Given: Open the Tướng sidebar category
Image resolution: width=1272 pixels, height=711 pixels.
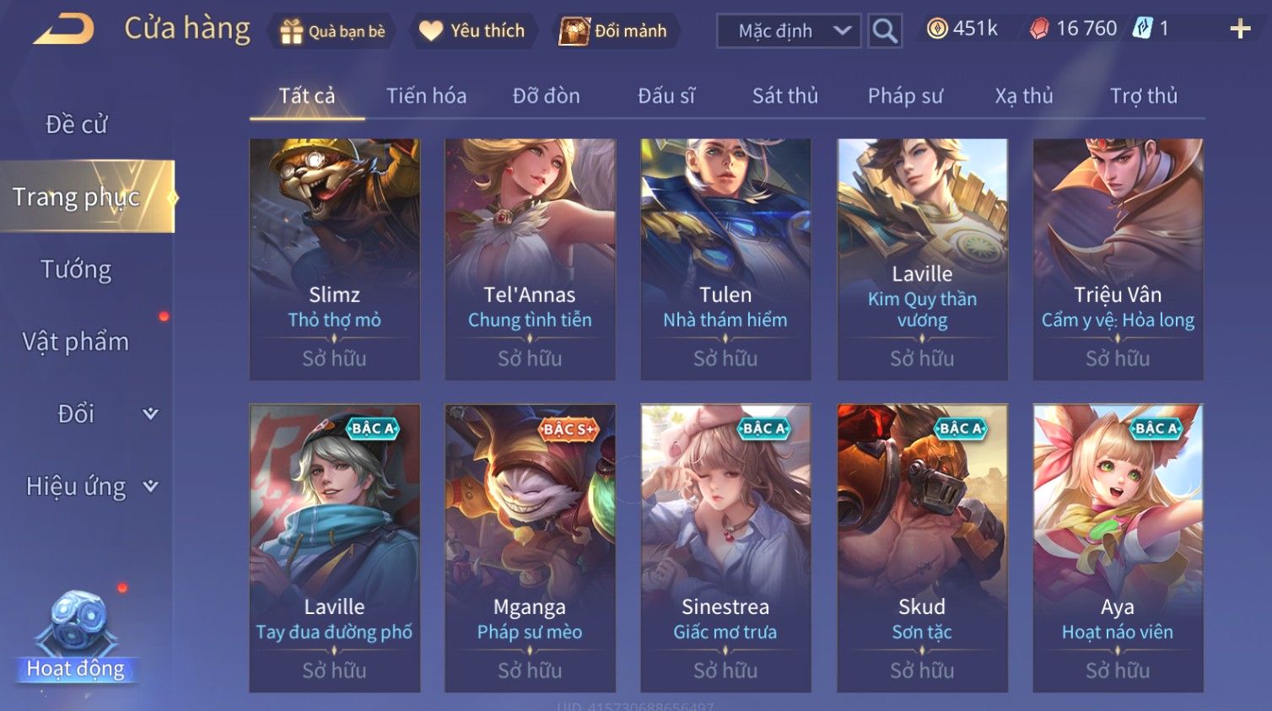Looking at the screenshot, I should coord(77,270).
